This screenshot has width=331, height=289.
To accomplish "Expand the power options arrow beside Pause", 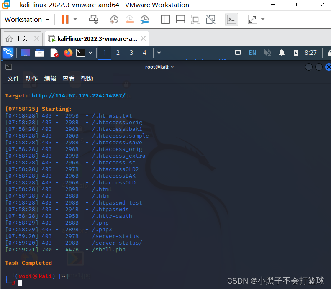I will click(75, 19).
